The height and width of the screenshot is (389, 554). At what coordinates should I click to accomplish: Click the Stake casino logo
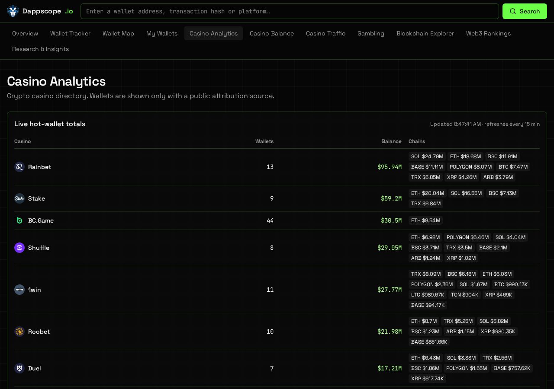(19, 198)
